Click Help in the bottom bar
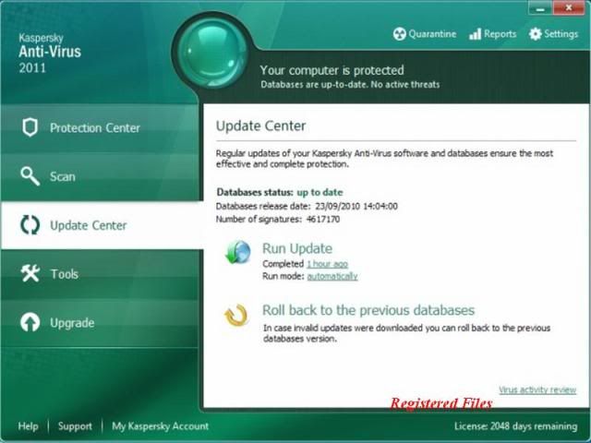Image resolution: width=591 pixels, height=443 pixels. click(28, 426)
